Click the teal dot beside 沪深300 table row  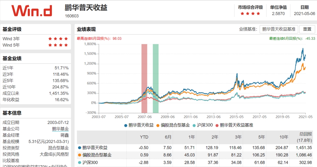tap(80, 163)
